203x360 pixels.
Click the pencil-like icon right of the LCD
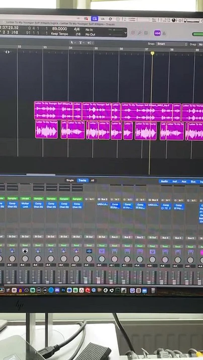139,33
